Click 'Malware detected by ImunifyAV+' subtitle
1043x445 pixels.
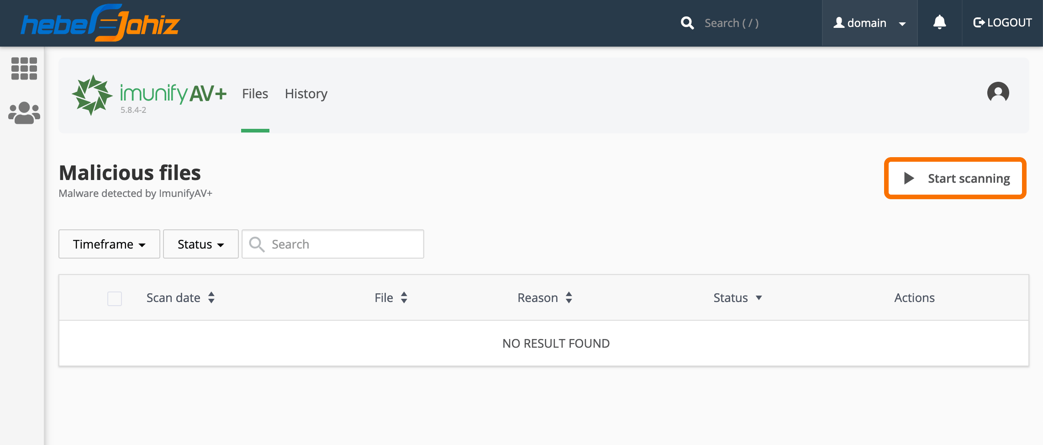tap(136, 194)
